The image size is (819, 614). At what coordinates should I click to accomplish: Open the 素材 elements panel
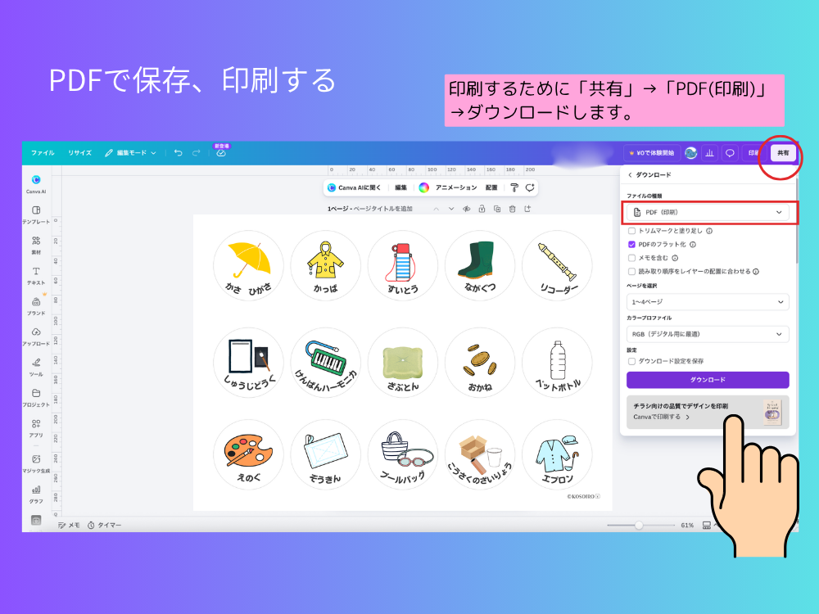pos(36,245)
